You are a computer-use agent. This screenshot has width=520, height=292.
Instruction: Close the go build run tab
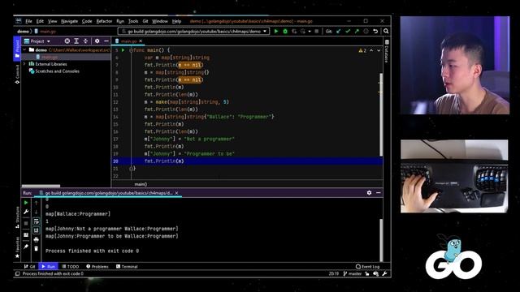pyautogui.click(x=177, y=193)
